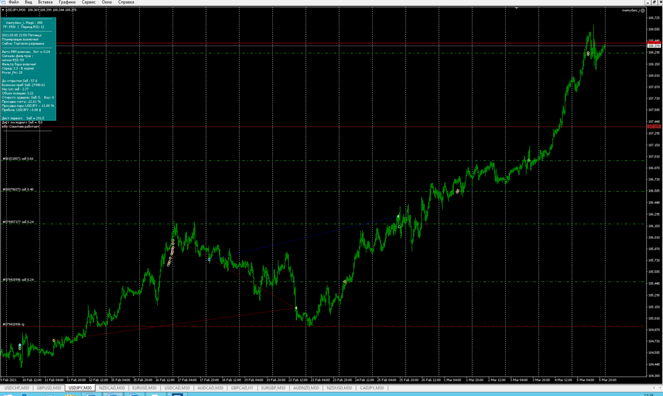
Task: Click the chart shift triangle marker at top
Action: click(x=517, y=8)
